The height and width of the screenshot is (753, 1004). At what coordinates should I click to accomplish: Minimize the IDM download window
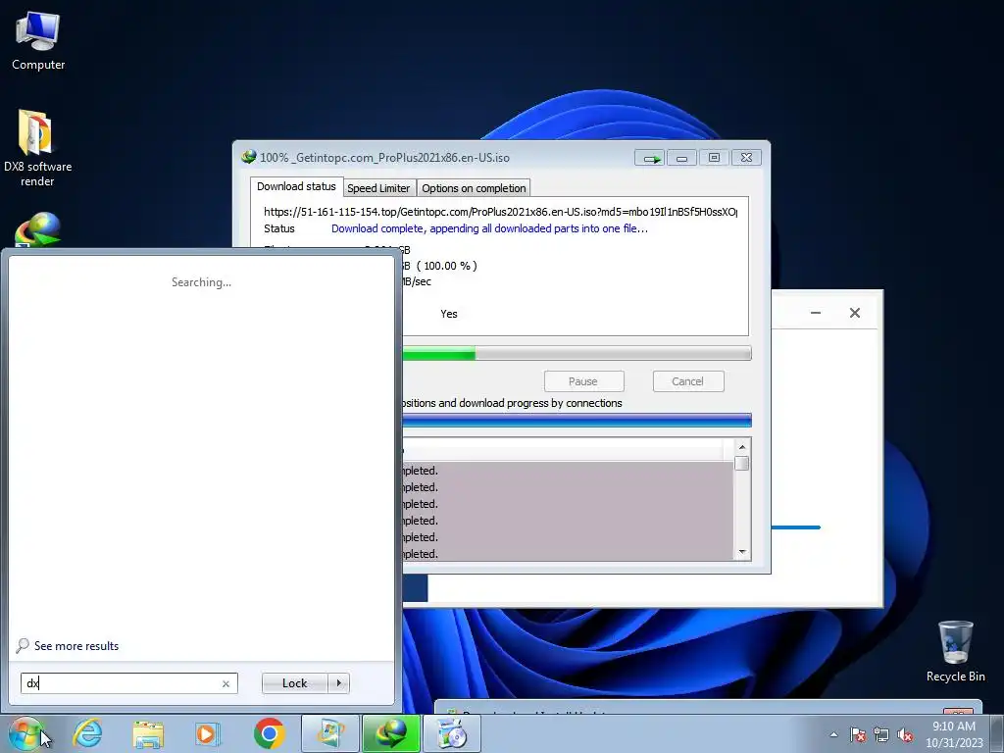(x=682, y=158)
